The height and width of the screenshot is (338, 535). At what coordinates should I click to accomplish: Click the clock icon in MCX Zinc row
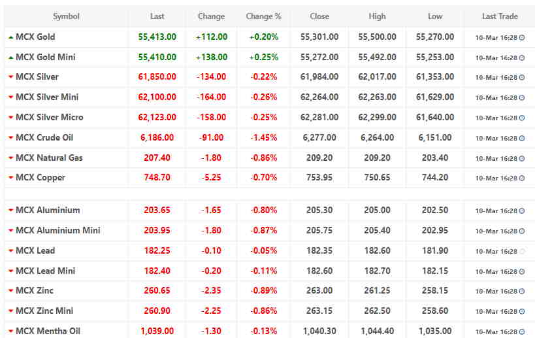[522, 291]
